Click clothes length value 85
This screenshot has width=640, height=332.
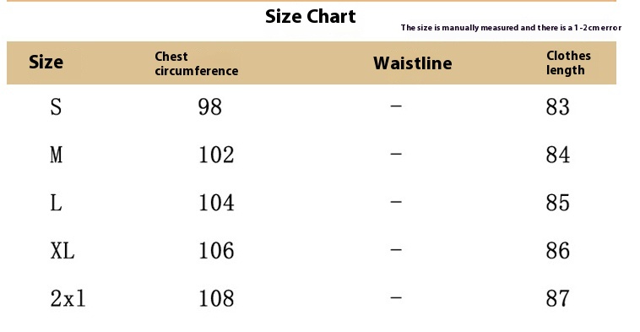click(x=557, y=203)
